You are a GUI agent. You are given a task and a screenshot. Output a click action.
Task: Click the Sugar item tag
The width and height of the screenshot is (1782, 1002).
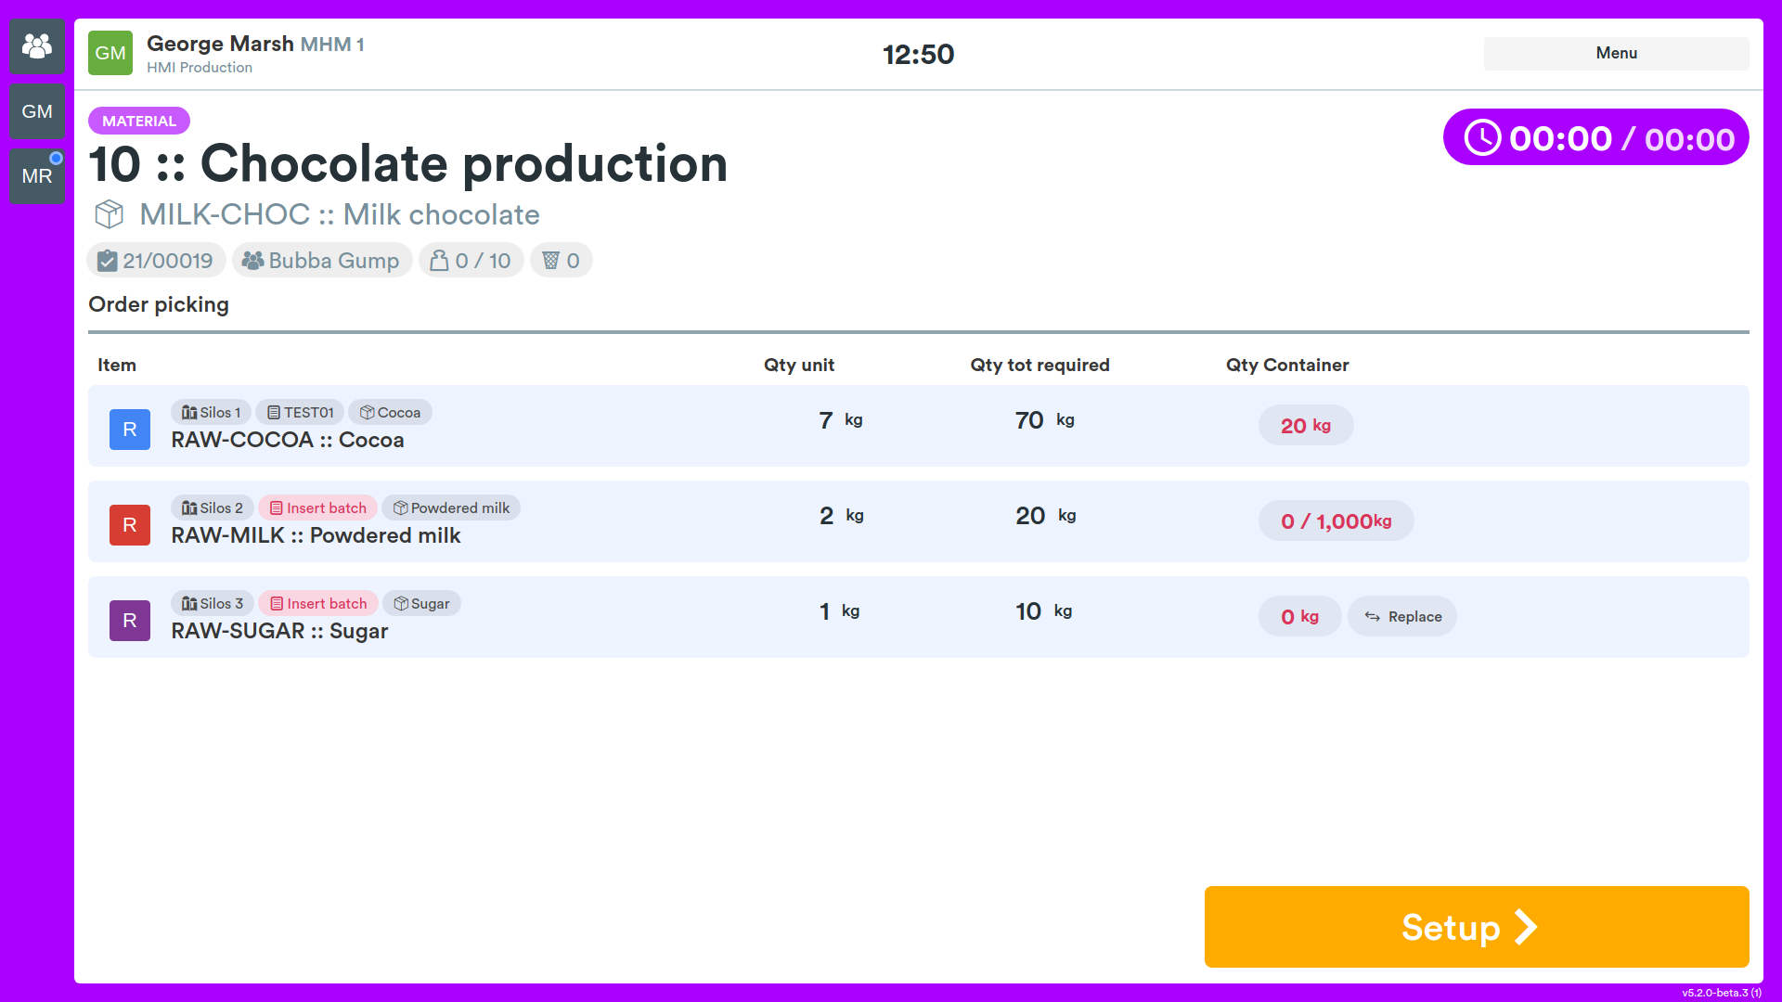pos(421,603)
